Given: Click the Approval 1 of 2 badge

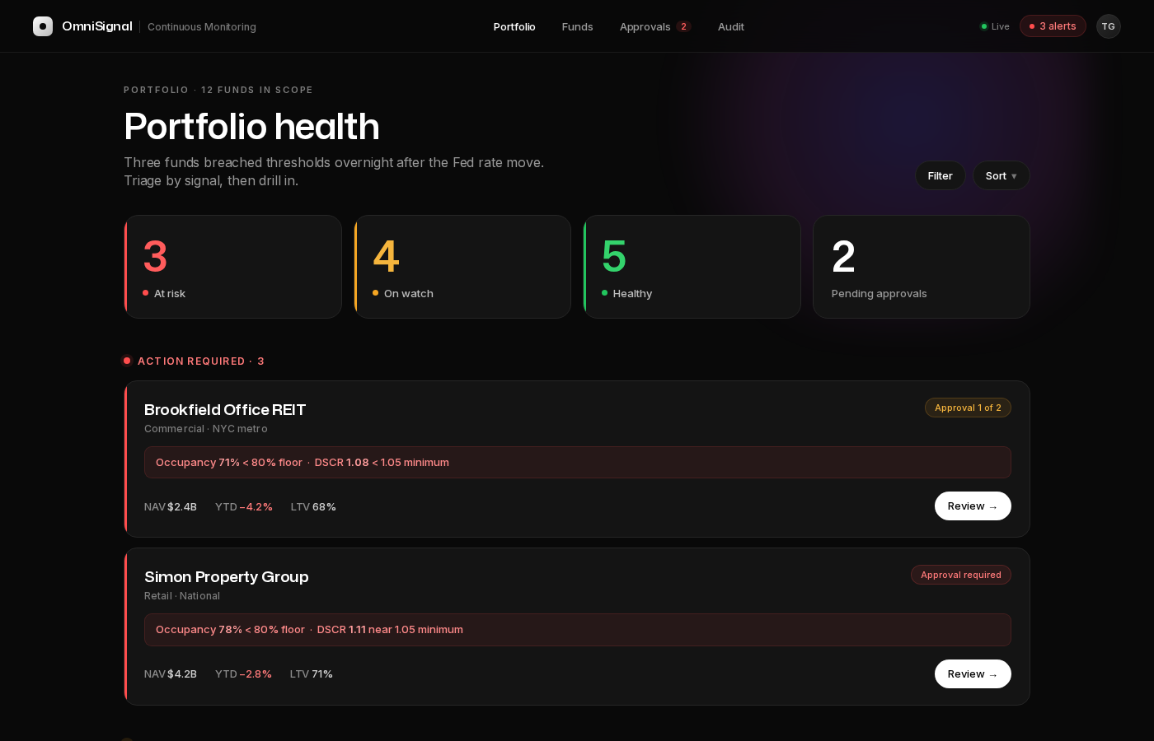Looking at the screenshot, I should (x=968, y=408).
